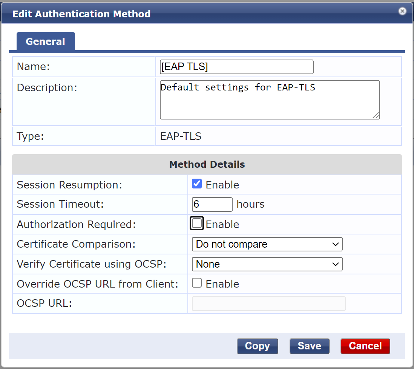Click the Session Resumption label
This screenshot has width=414, height=369.
pos(69,185)
